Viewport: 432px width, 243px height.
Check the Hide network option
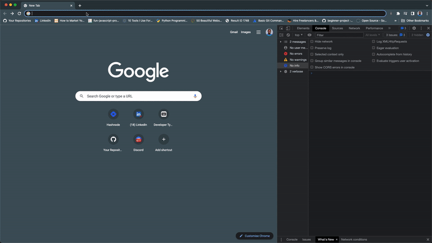pos(312,42)
